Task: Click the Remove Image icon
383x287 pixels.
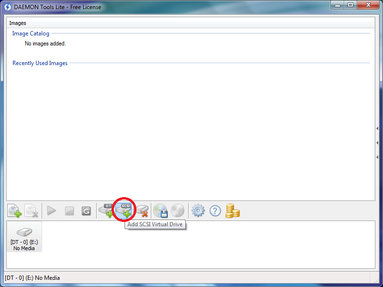Action: pyautogui.click(x=32, y=211)
